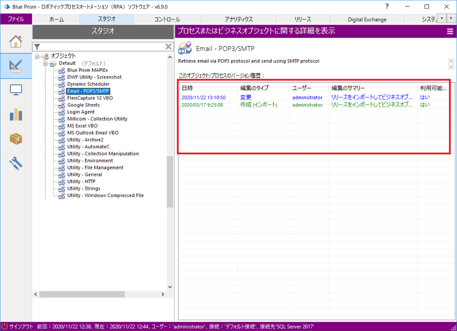The width and height of the screenshot is (457, 331).
Task: Click in the tree filter text field
Action: [x=102, y=47]
